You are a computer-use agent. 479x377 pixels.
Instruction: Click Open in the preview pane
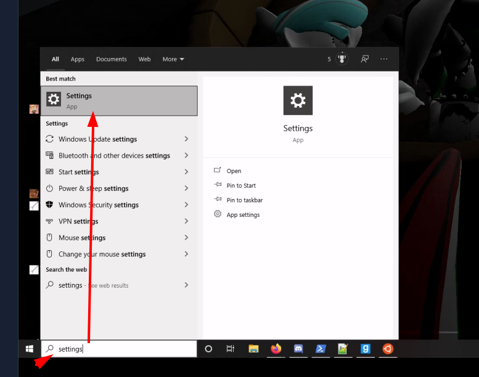pos(234,171)
